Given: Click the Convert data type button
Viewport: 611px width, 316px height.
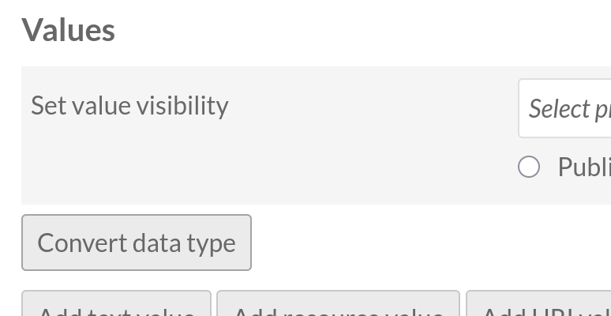Looking at the screenshot, I should pos(137,243).
